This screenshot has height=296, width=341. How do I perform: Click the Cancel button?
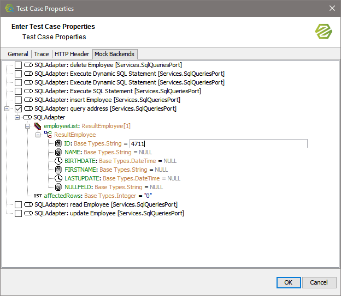319,282
